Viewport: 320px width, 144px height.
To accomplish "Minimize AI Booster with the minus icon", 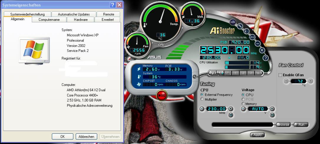I will tap(258, 43).
